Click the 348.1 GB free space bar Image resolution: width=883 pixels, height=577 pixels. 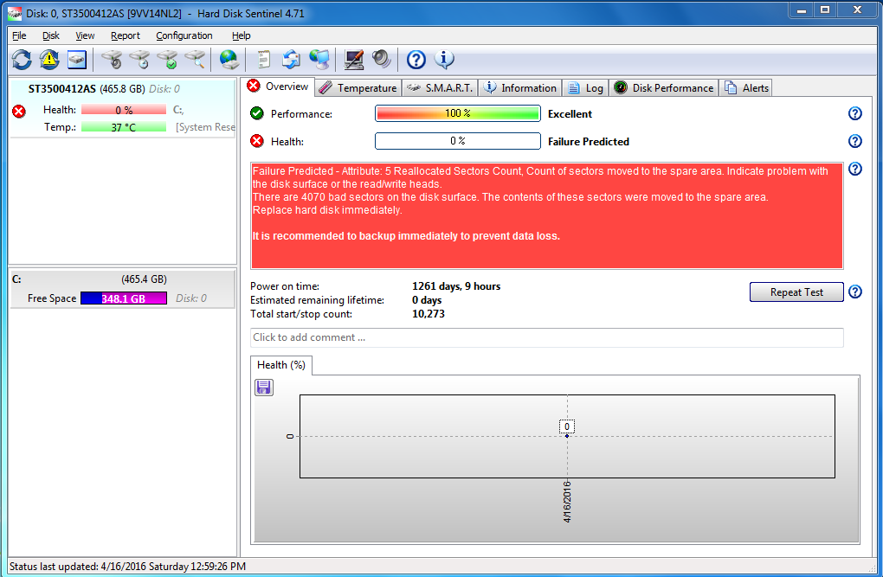tap(123, 298)
